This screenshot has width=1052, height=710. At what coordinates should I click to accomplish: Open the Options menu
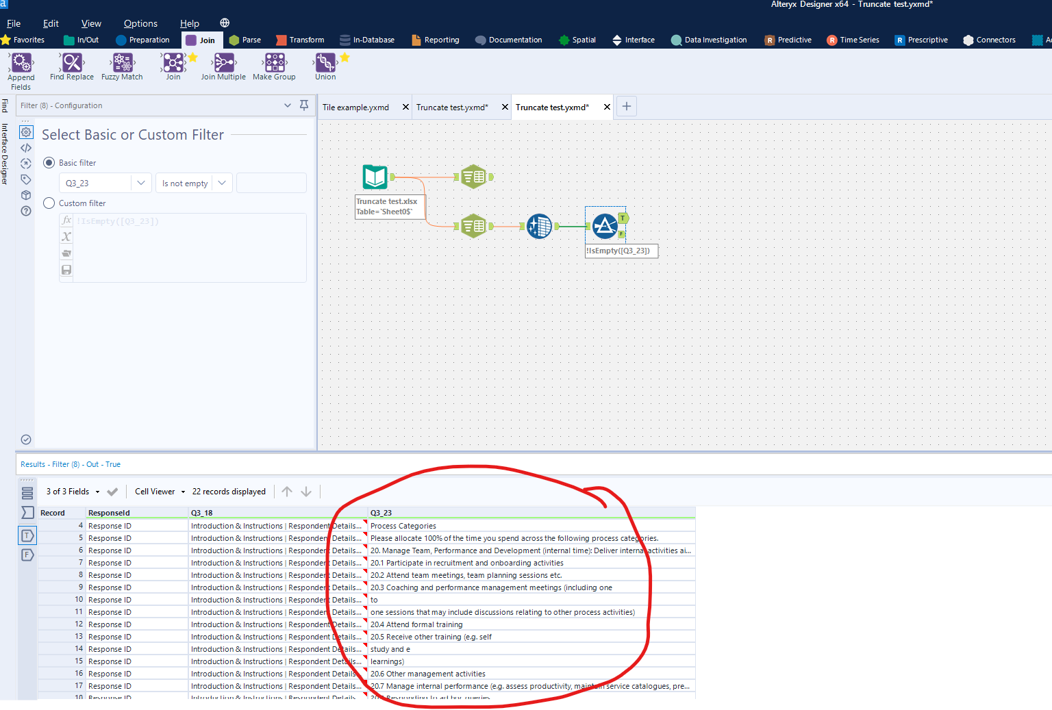pyautogui.click(x=140, y=23)
